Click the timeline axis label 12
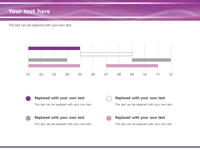The image size is (200, 150). pyautogui.click(x=171, y=74)
